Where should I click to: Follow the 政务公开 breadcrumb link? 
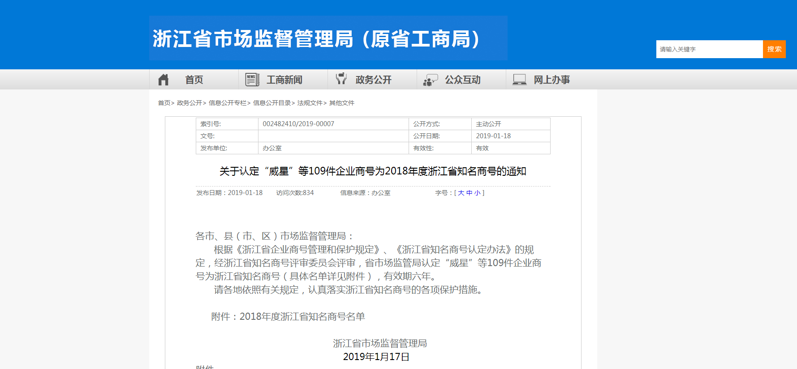[189, 103]
